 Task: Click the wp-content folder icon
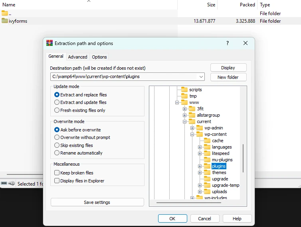(200, 134)
